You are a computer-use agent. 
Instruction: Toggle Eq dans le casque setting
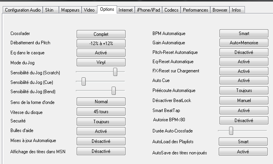[x=101, y=53]
